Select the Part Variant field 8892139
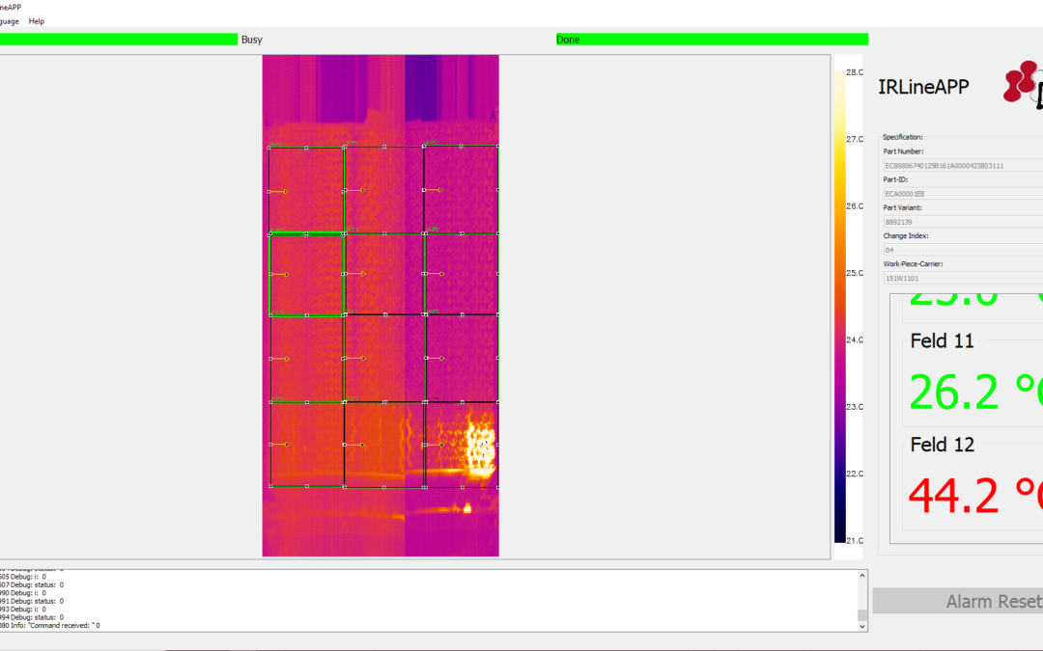 (x=963, y=222)
